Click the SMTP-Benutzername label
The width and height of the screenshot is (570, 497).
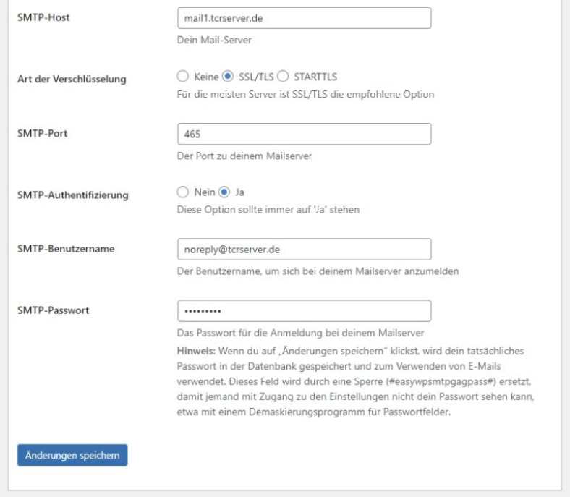point(66,249)
